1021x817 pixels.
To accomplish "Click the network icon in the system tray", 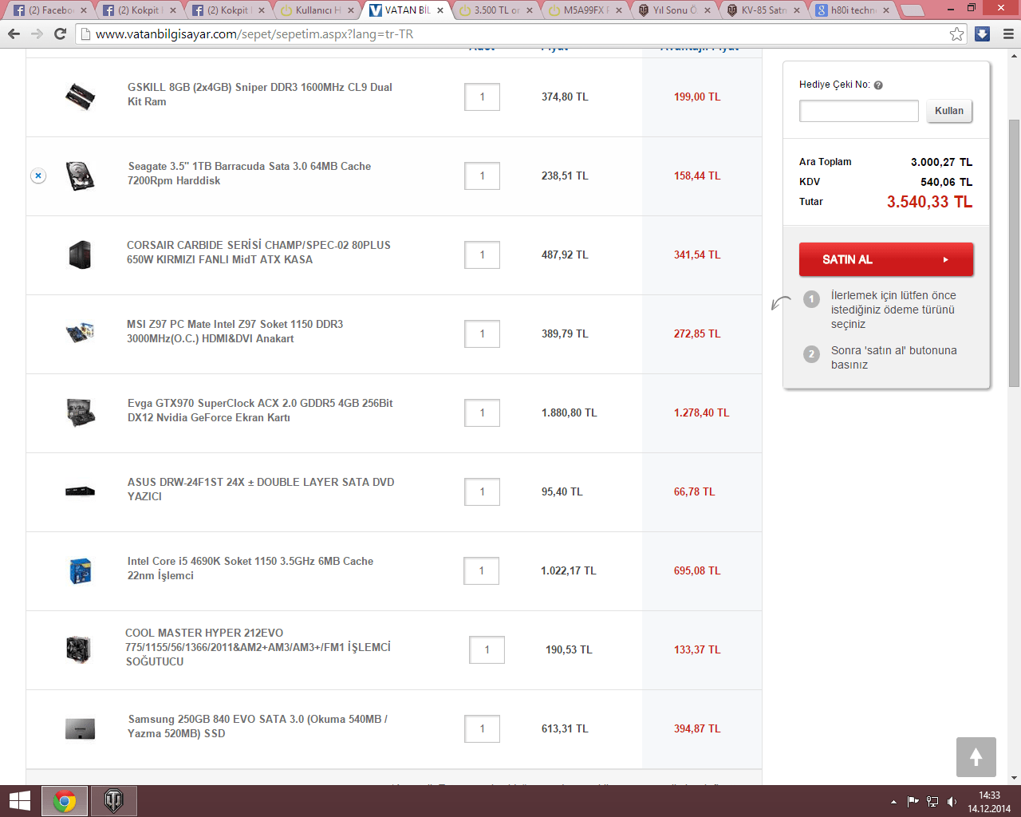I will (x=932, y=802).
